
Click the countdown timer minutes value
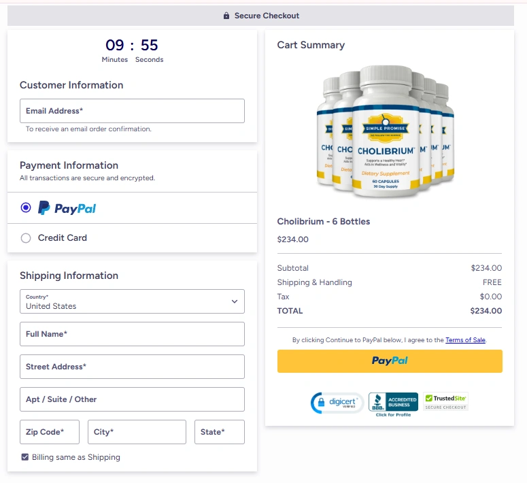tap(115, 45)
